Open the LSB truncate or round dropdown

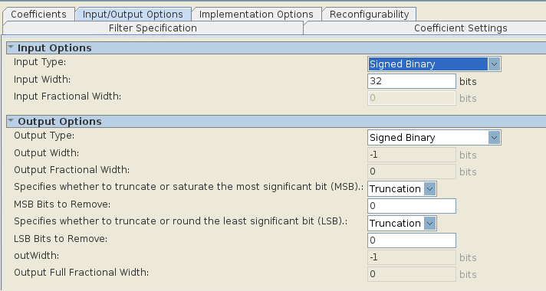[x=402, y=223]
